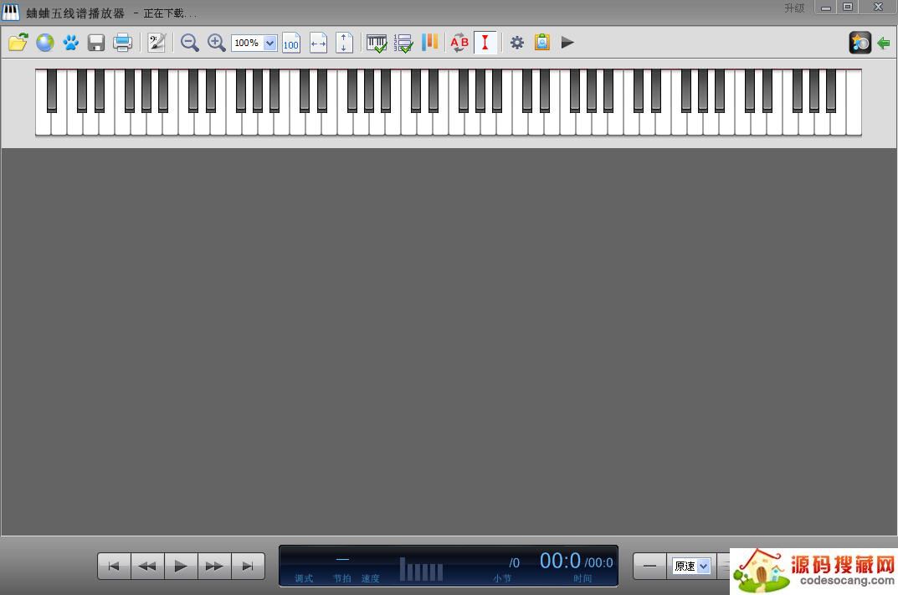Toggle the red playback cursor button

[485, 43]
